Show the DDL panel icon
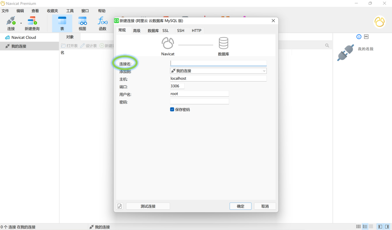Image resolution: width=392 pixels, height=230 pixels. 366,37
